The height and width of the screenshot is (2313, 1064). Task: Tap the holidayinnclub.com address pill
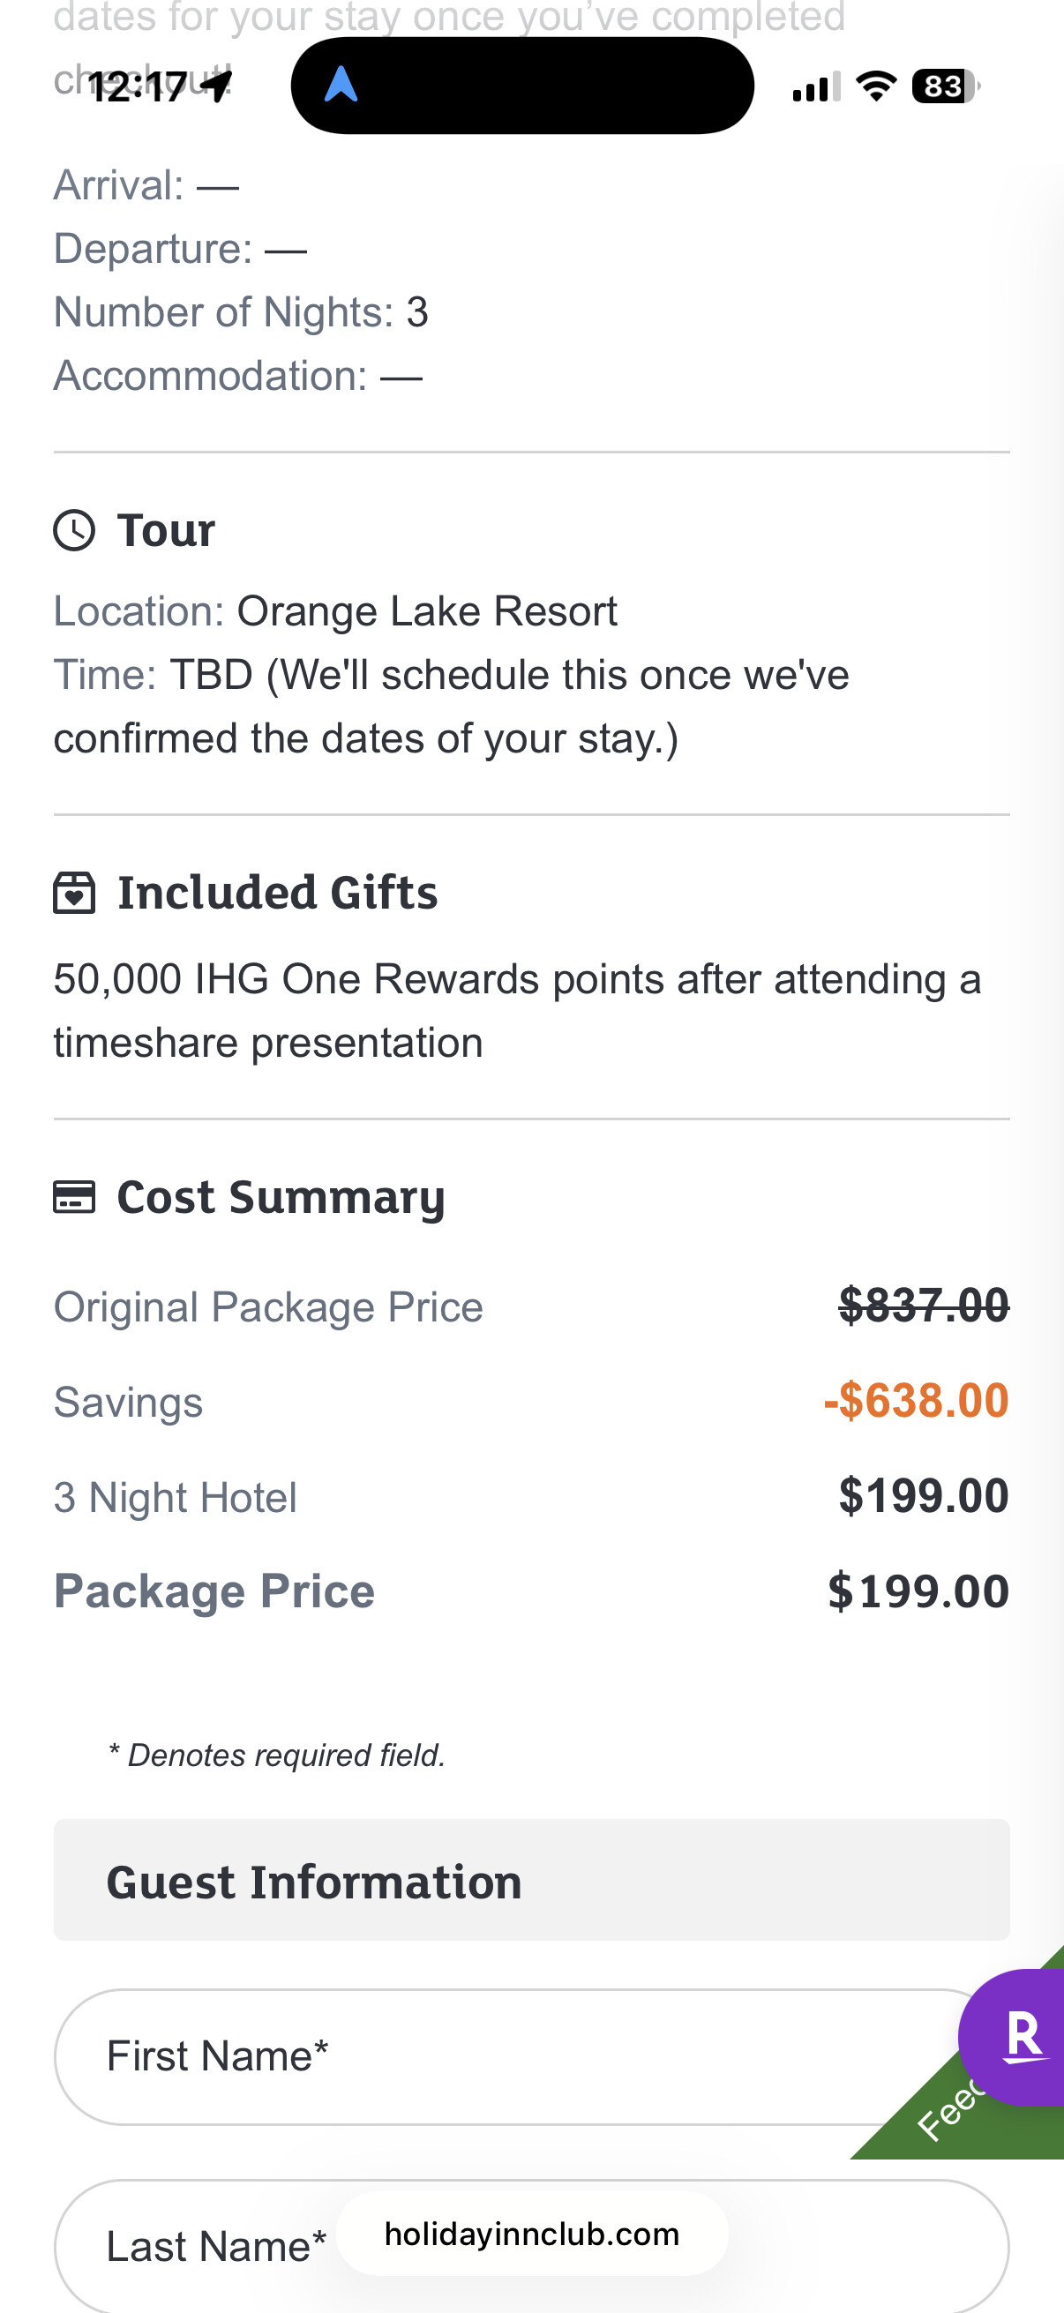(x=531, y=2234)
